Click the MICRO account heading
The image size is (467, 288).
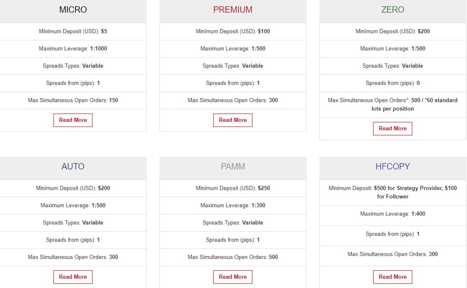(x=73, y=10)
